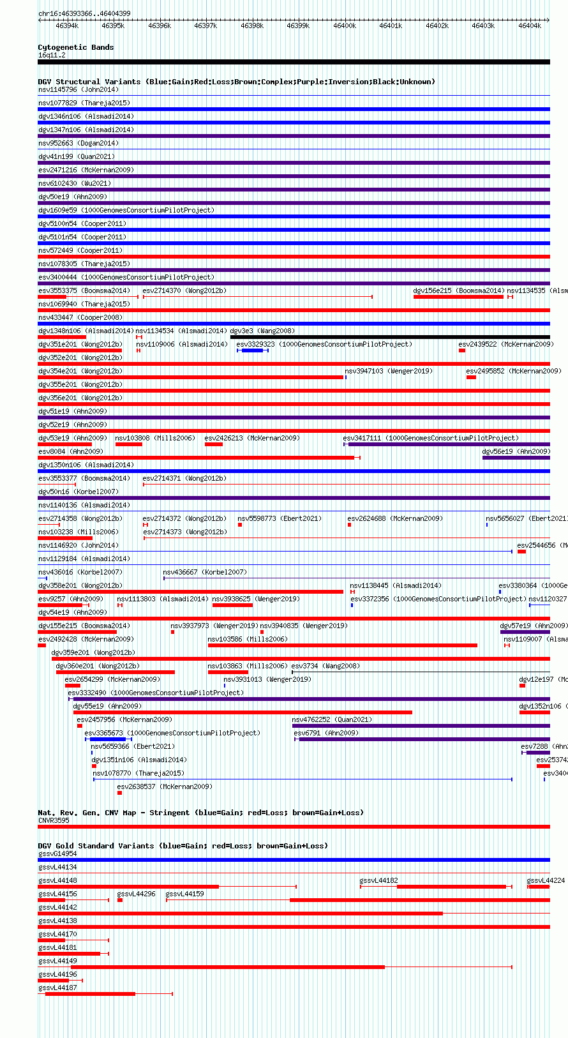Screen dimensions: 568x1038
Task: Click the Nat. Rev. Gen. CNV Map track title
Action: pos(201,813)
